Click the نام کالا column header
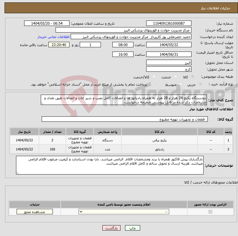The image size is (238, 236). point(159,132)
